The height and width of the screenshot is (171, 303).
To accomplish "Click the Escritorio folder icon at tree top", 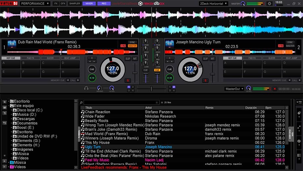I will (x=12, y=101).
